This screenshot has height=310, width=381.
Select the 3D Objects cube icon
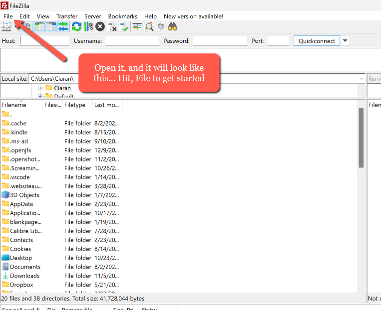tap(5, 195)
